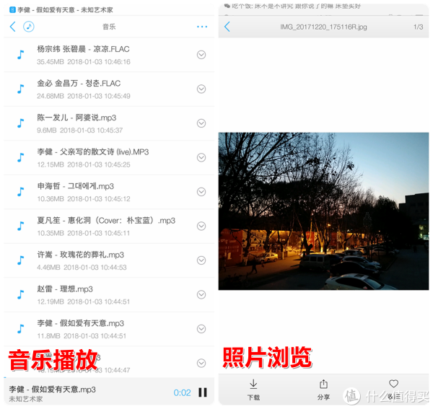Screen dimensions: 433x409
Task: Tap the share icon under the photo
Action: (x=323, y=389)
